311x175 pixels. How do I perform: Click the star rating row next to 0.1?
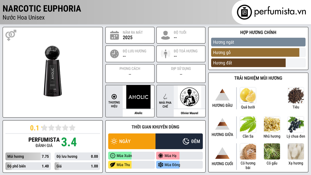click(58, 128)
